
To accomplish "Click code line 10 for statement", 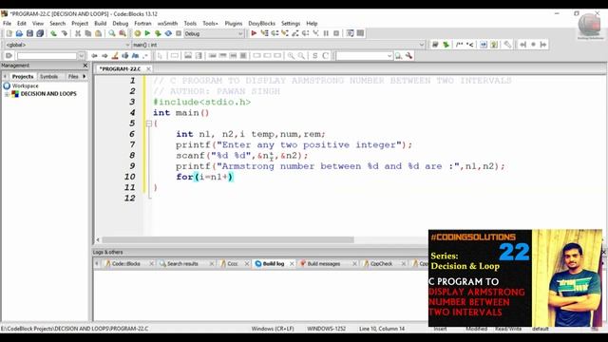I will 205,177.
